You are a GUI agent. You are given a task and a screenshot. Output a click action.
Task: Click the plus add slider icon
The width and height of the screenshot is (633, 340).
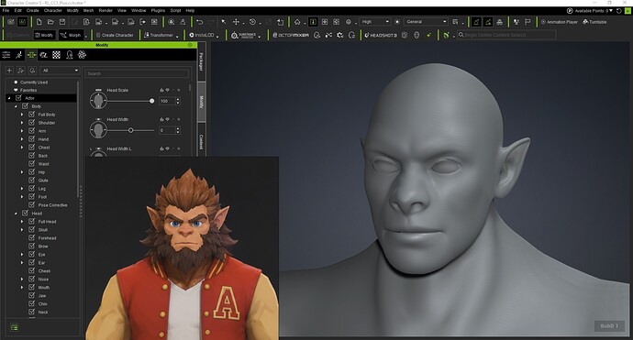click(9, 71)
